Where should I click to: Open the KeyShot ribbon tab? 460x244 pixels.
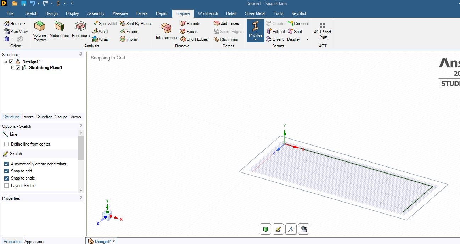(x=299, y=13)
